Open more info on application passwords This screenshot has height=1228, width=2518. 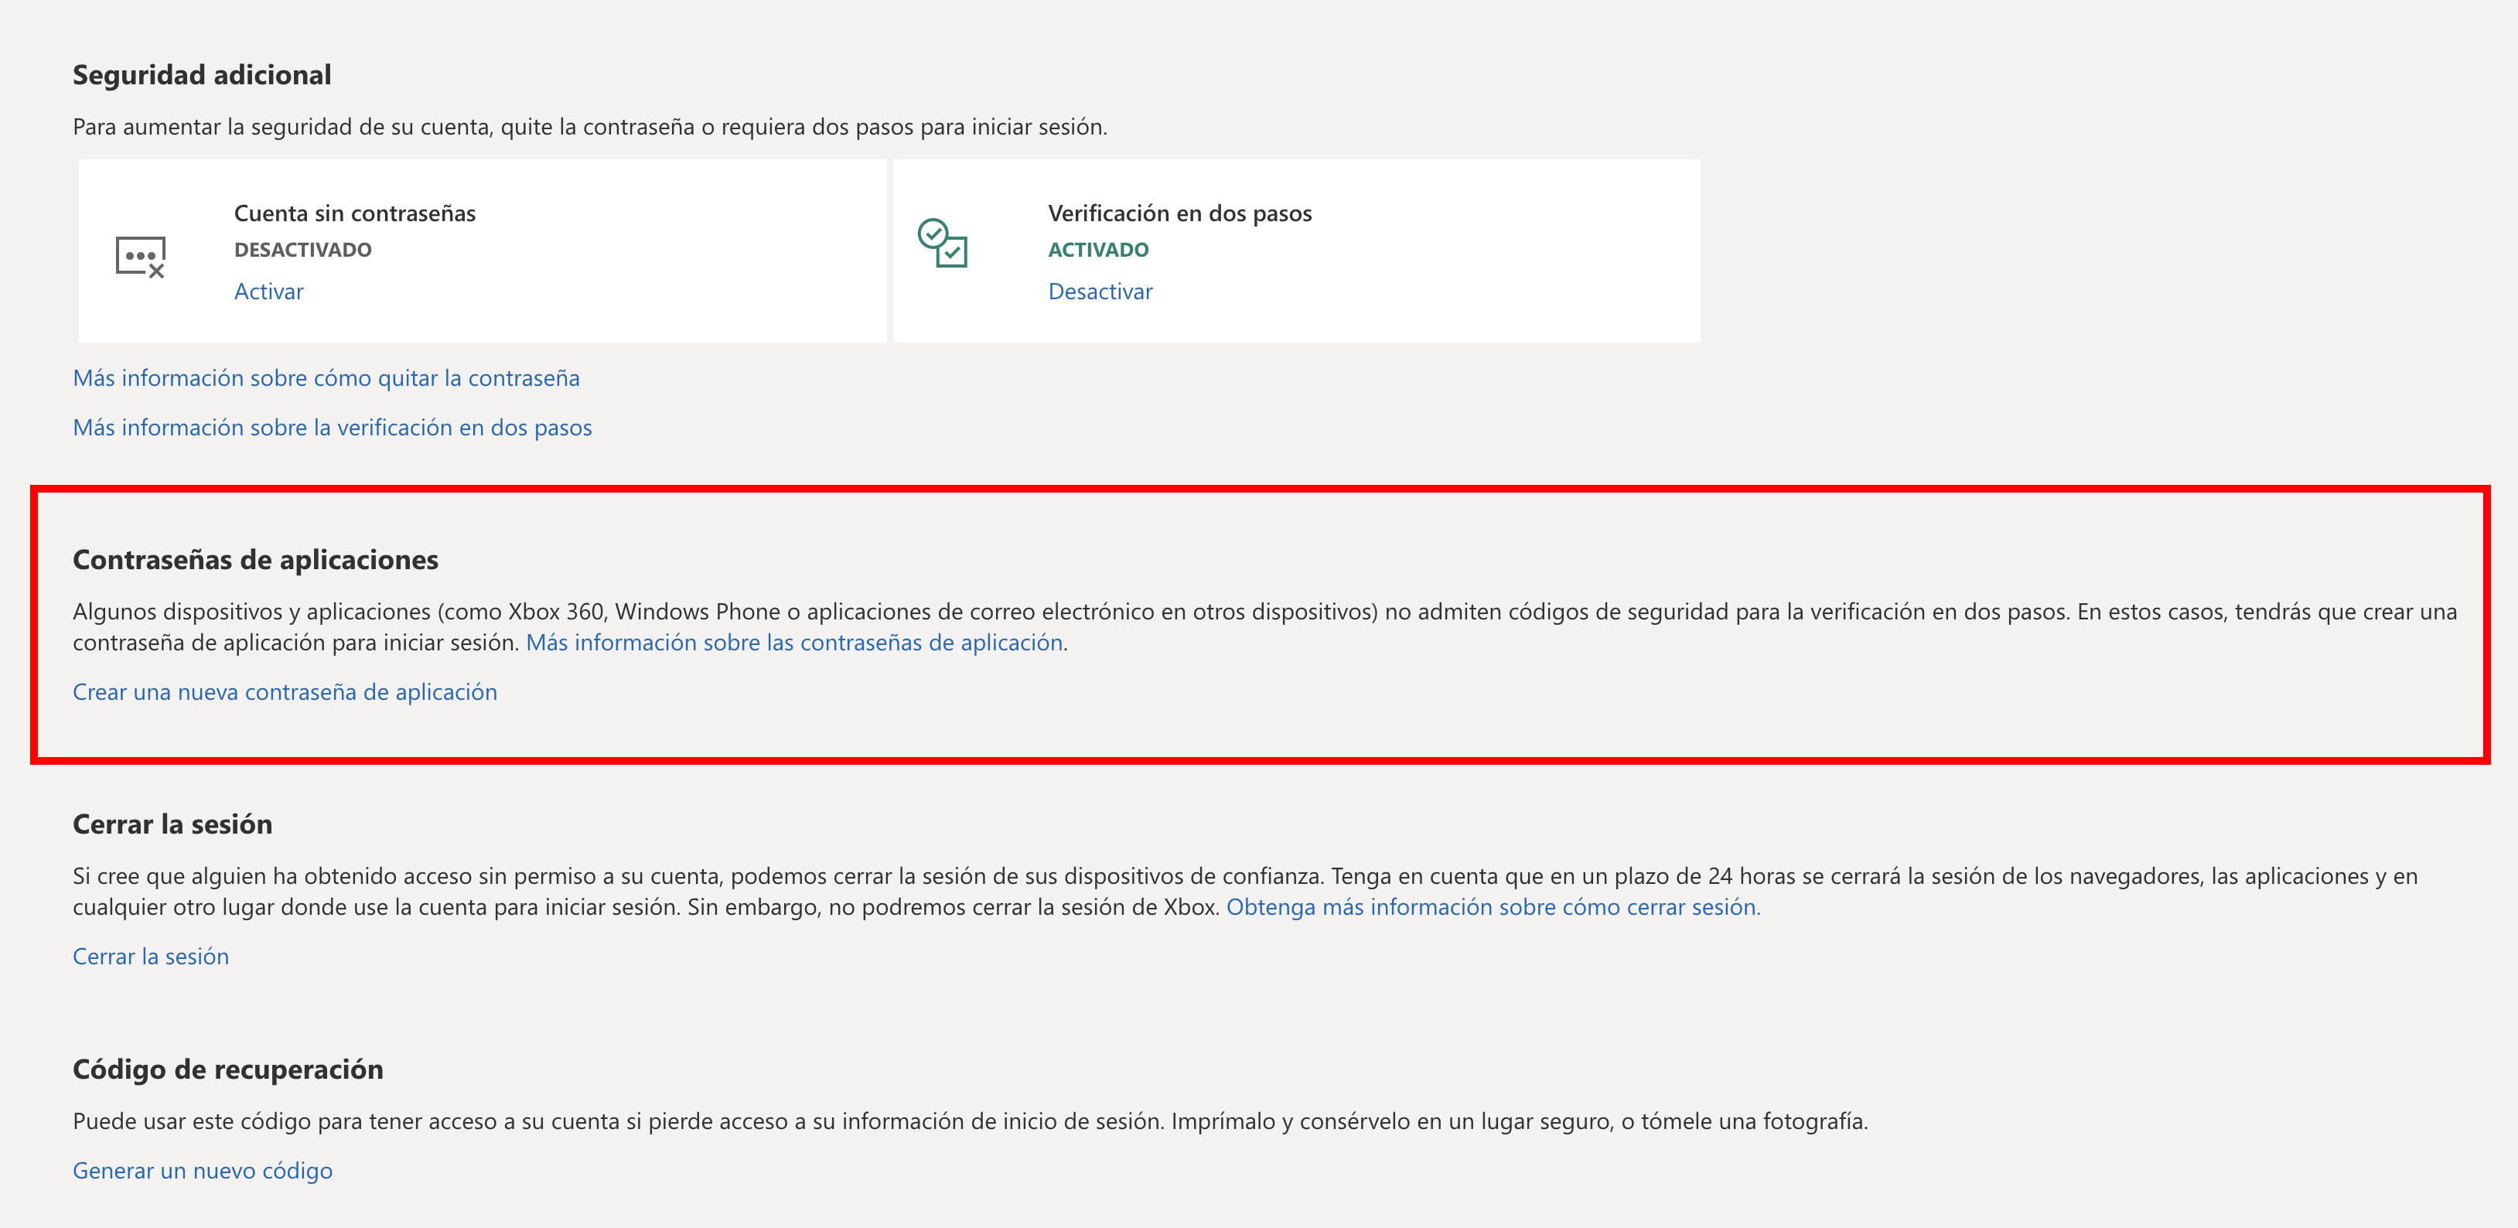[793, 643]
